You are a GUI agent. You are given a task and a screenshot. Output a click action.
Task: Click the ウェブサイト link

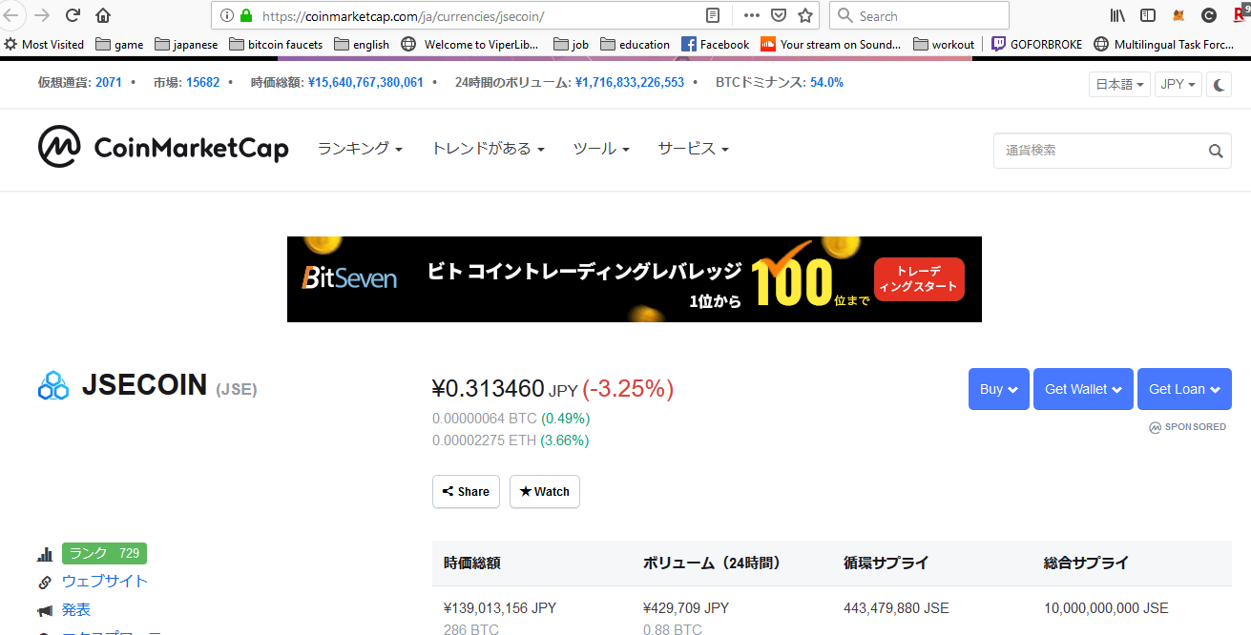tap(105, 582)
